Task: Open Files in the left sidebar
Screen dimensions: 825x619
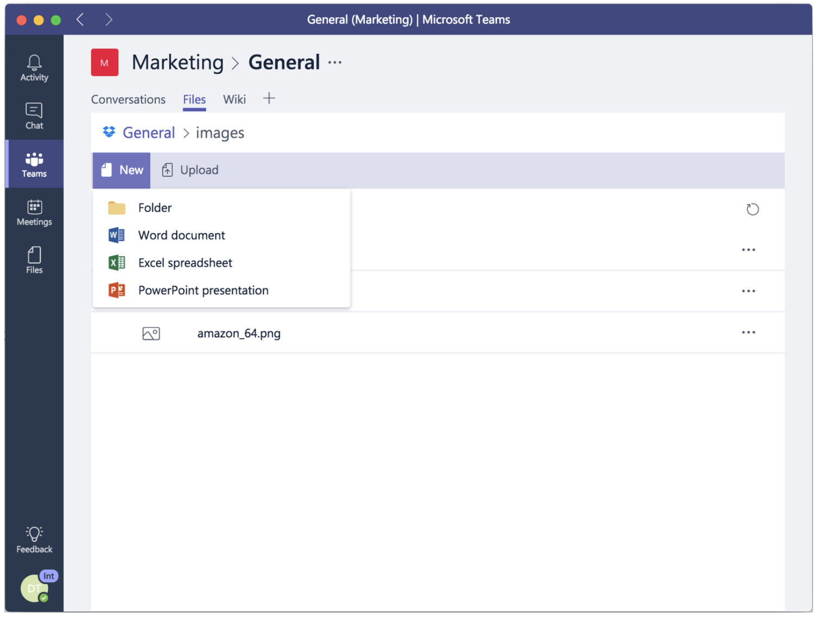Action: pos(34,260)
